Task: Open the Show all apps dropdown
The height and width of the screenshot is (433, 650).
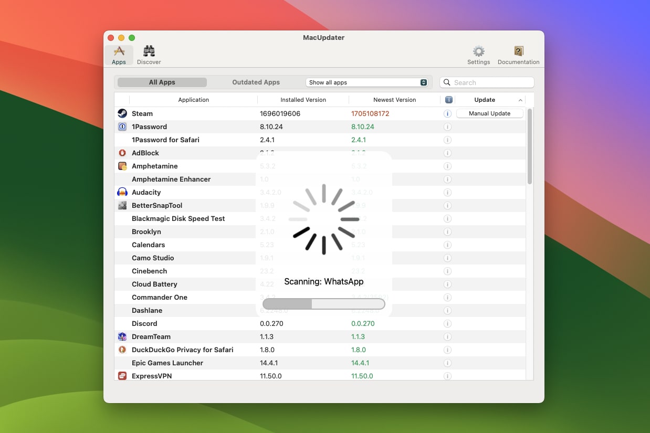Action: [x=367, y=82]
